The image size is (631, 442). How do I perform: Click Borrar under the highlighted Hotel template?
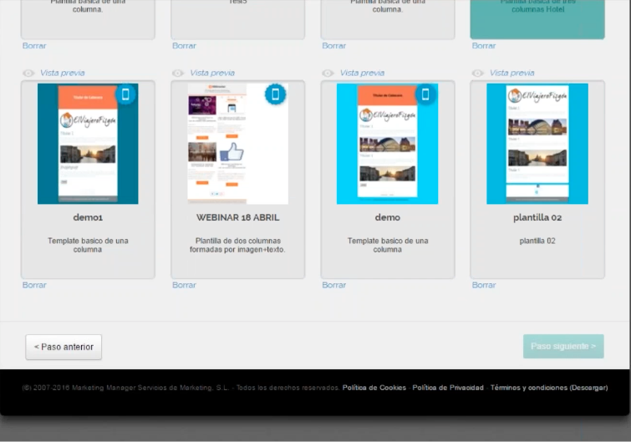pyautogui.click(x=484, y=45)
